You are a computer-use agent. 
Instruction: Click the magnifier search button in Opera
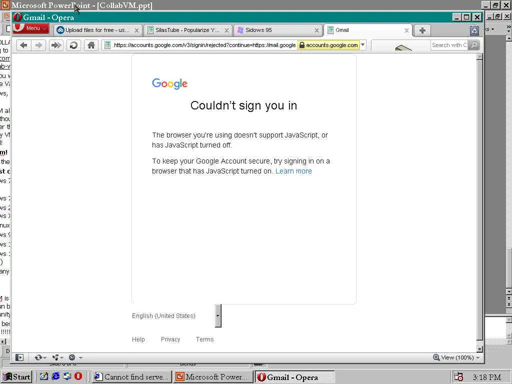(x=473, y=45)
